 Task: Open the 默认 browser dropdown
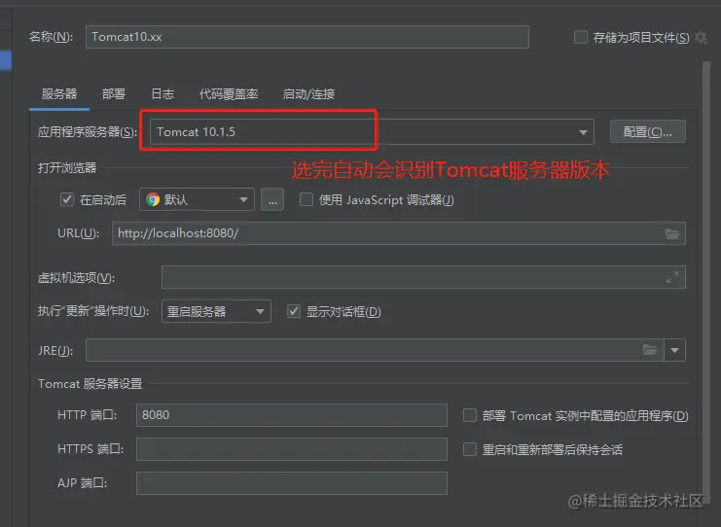[x=197, y=199]
